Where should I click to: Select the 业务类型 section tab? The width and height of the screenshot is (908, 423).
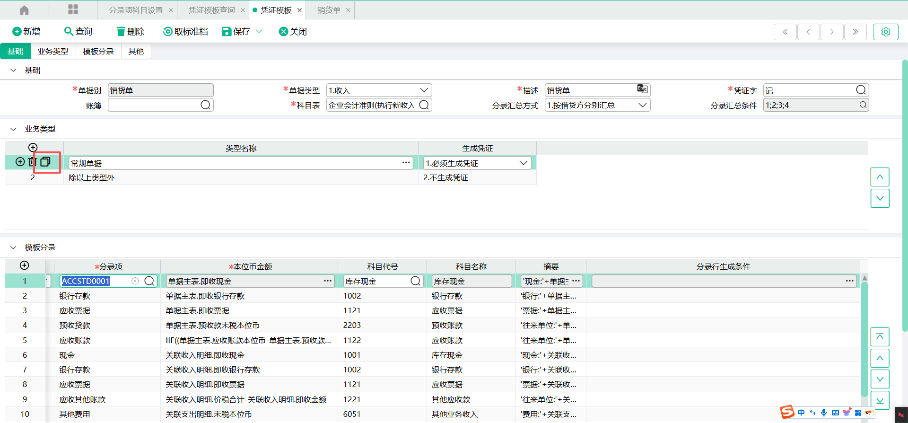[53, 51]
